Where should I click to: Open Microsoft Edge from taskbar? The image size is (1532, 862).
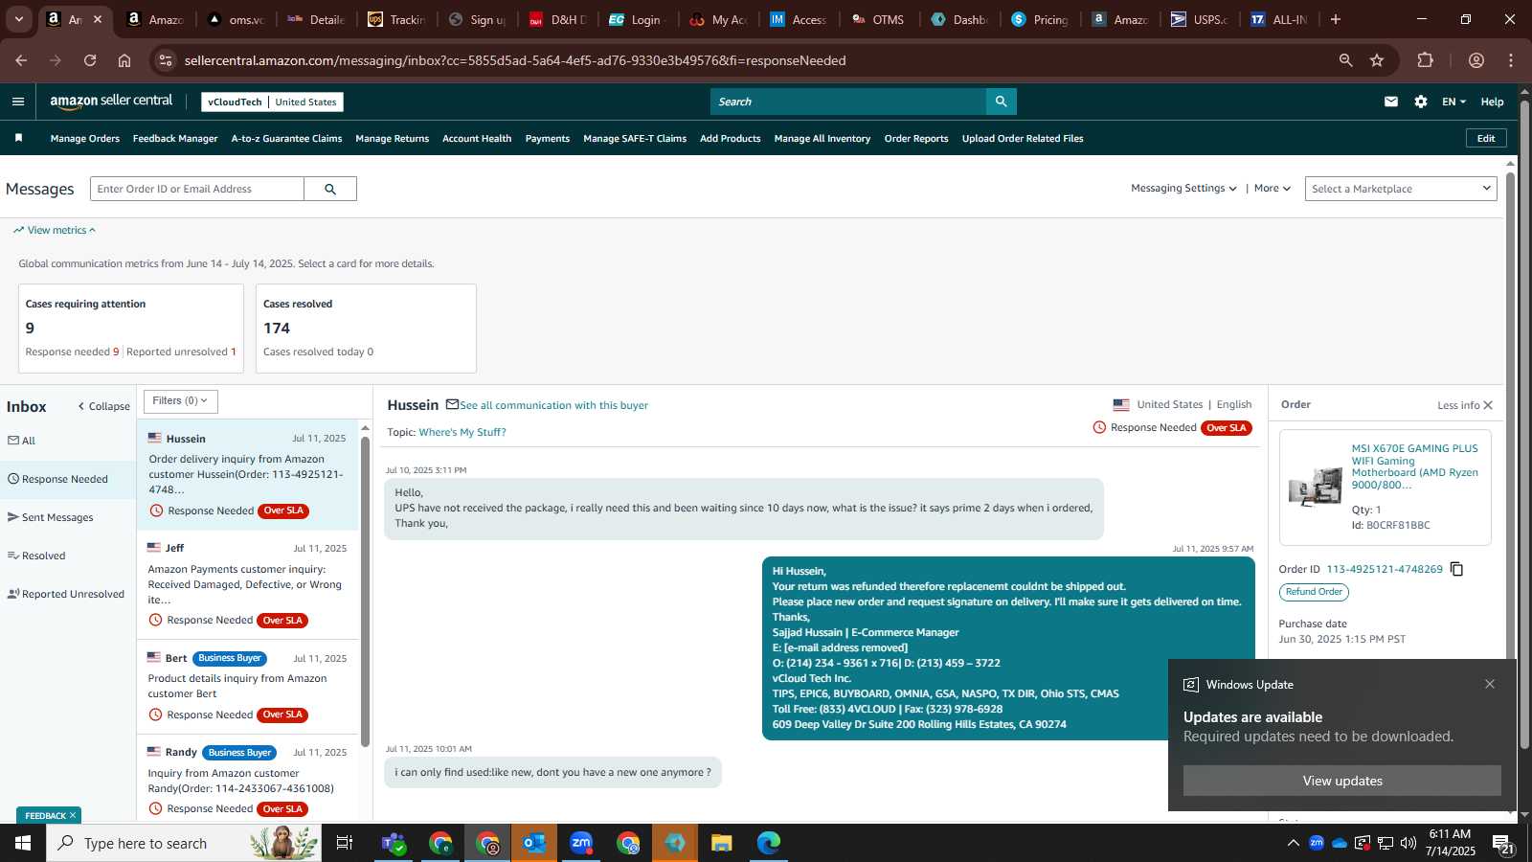pyautogui.click(x=769, y=843)
